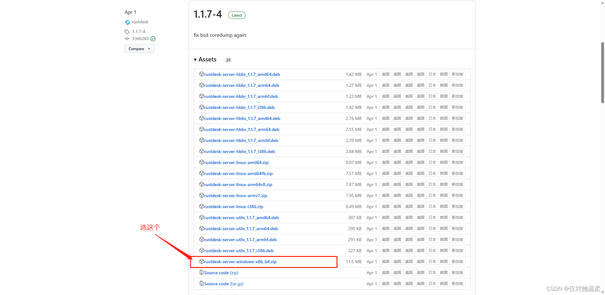This screenshot has height=295, width=605.
Task: Click the 1.27 MB file size
Action: point(354,85)
